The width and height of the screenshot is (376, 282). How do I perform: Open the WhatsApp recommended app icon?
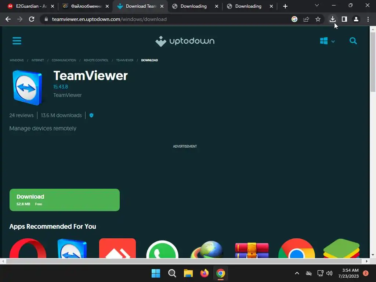point(162,249)
